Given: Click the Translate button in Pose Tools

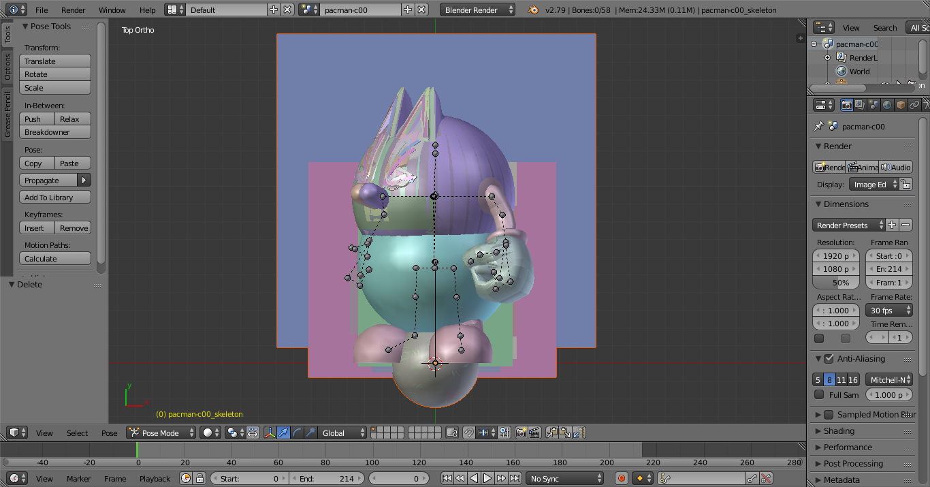Looking at the screenshot, I should point(55,61).
